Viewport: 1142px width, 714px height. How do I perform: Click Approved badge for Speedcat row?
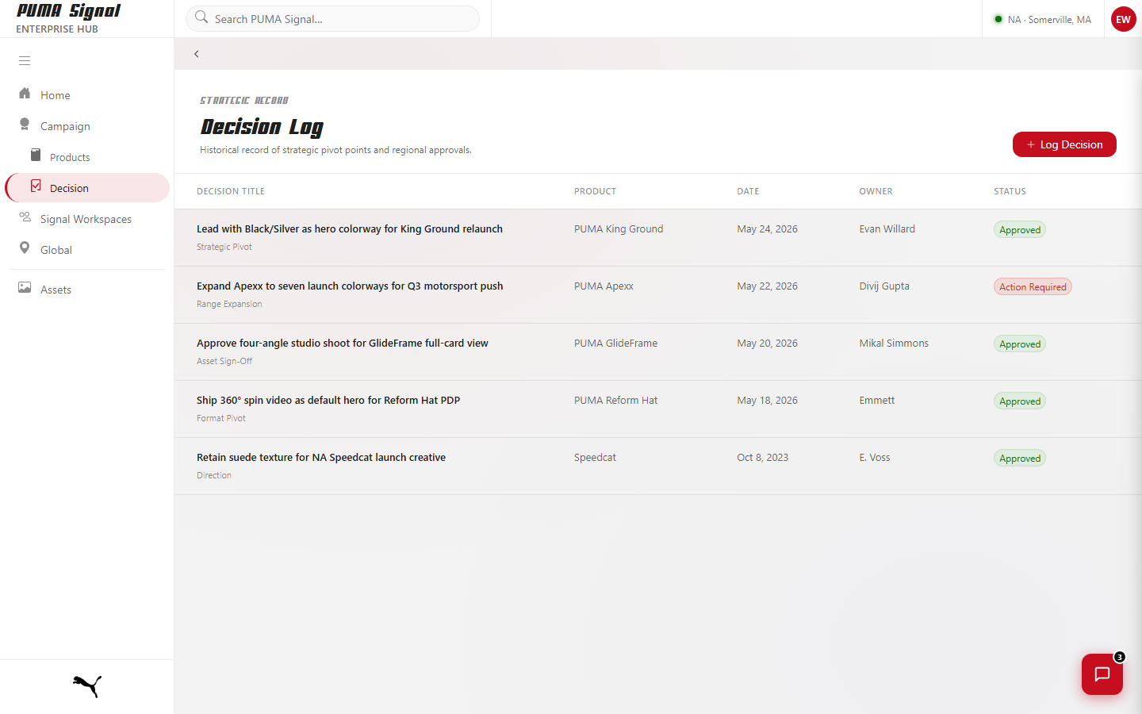coord(1020,458)
